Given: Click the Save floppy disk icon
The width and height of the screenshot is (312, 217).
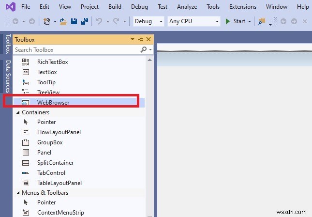Looking at the screenshot, I should (74, 21).
